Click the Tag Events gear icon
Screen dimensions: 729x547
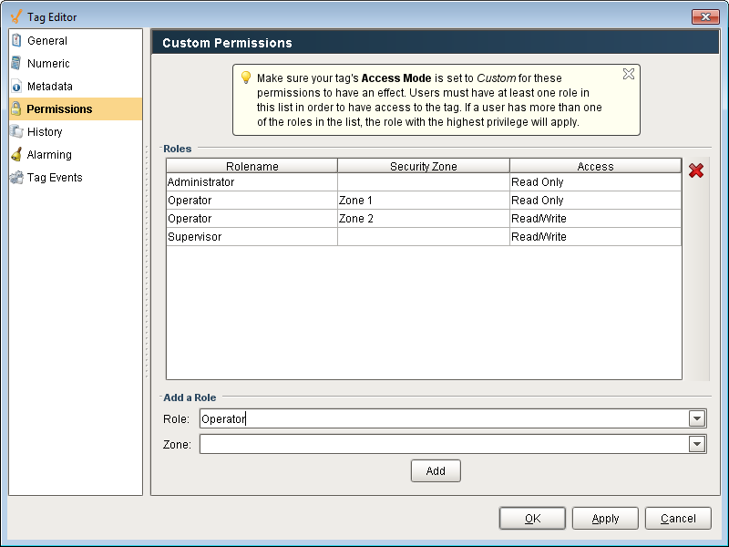tap(16, 178)
